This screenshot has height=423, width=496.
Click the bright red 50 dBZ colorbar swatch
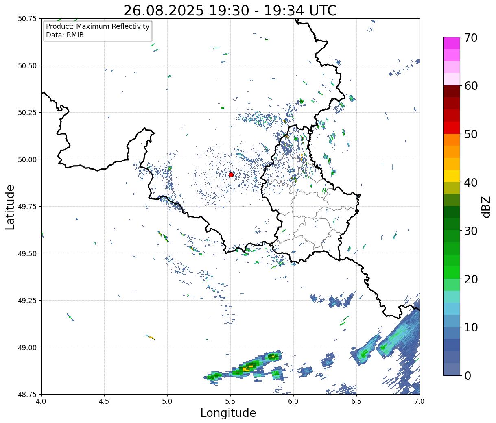pyautogui.click(x=452, y=128)
